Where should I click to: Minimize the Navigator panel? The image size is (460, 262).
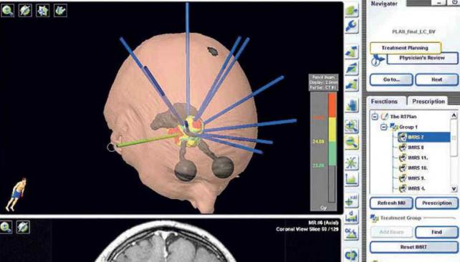[x=439, y=2]
